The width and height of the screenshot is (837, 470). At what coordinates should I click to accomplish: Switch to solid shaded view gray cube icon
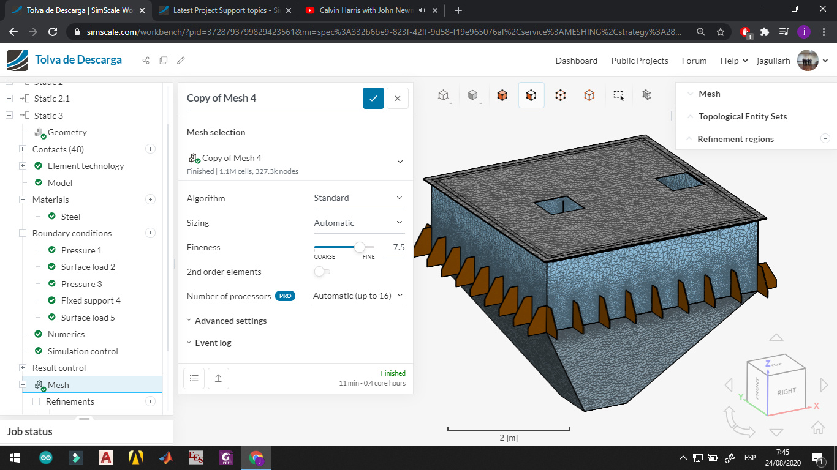point(472,95)
